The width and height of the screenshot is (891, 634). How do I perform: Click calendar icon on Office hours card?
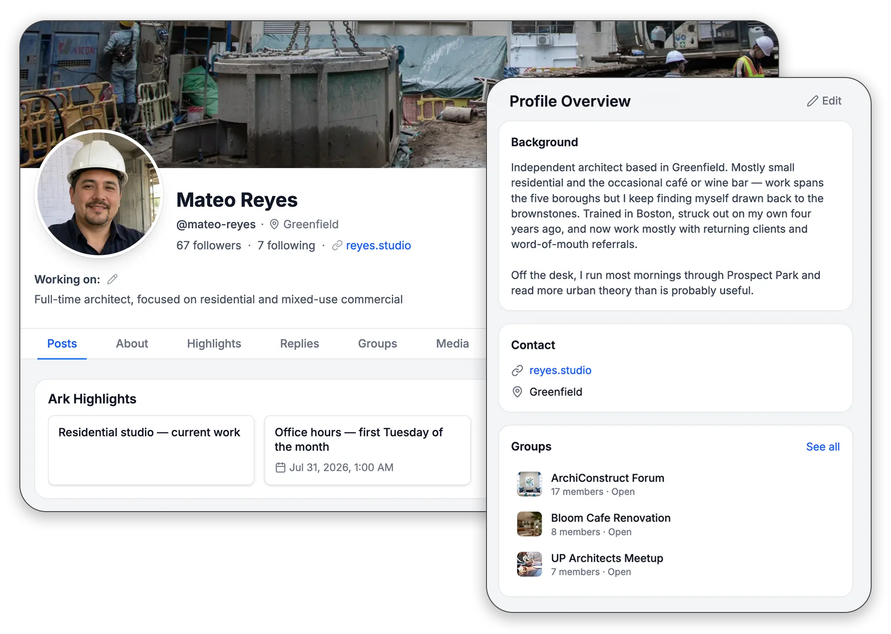pyautogui.click(x=280, y=468)
